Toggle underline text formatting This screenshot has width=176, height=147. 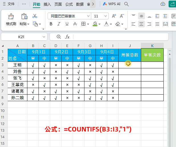tap(67, 24)
